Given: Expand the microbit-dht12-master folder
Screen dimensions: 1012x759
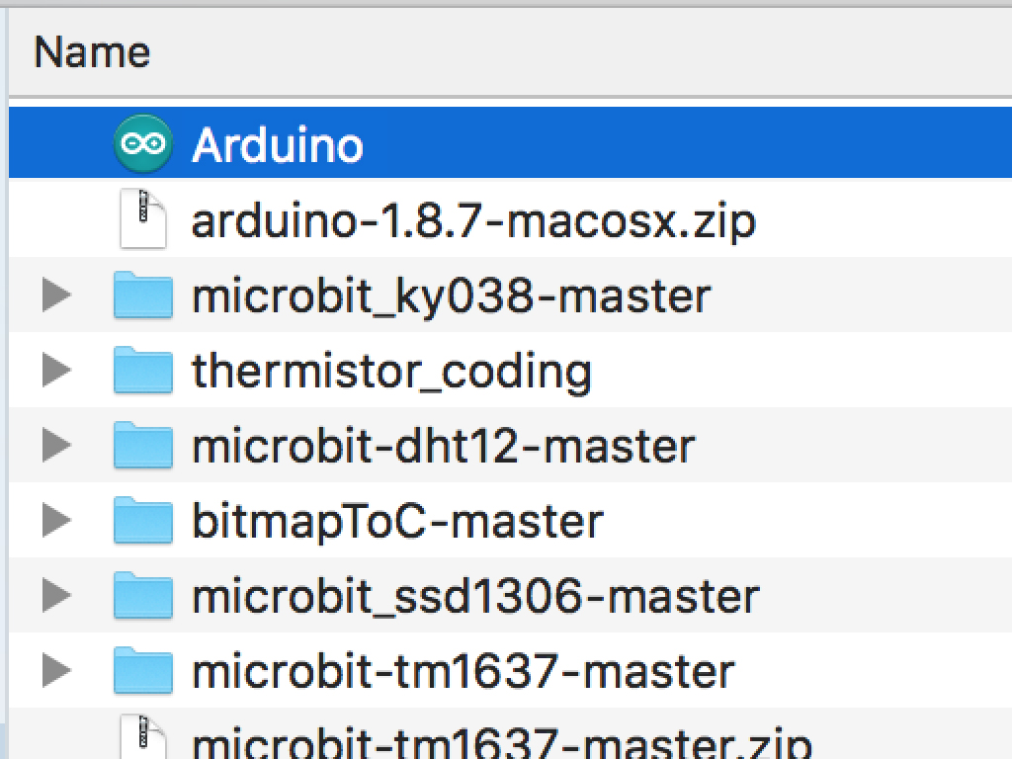Looking at the screenshot, I should [x=56, y=445].
